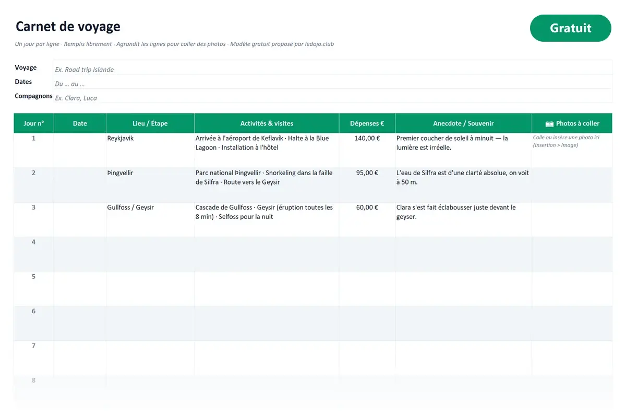The image size is (626, 417).
Task: Select the Clara anecdote cell in row 3
Action: [x=463, y=219]
